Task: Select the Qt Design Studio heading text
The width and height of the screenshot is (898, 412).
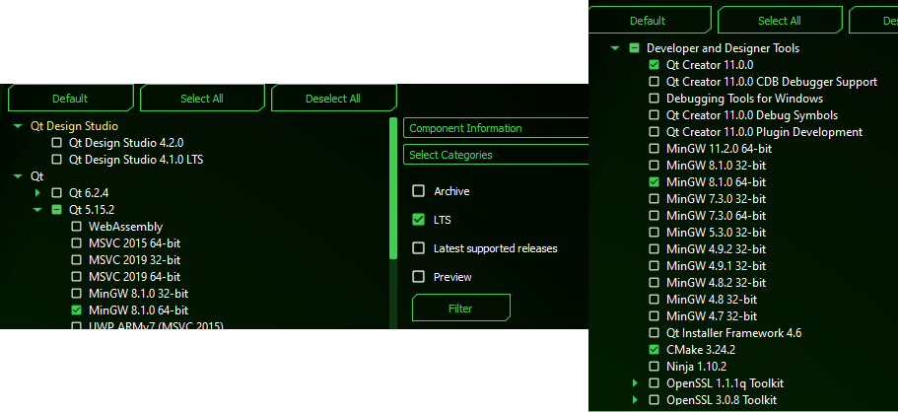Action: pyautogui.click(x=75, y=125)
